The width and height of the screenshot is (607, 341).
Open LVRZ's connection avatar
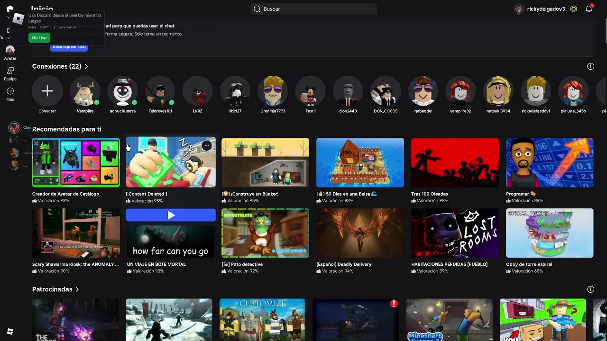click(197, 91)
